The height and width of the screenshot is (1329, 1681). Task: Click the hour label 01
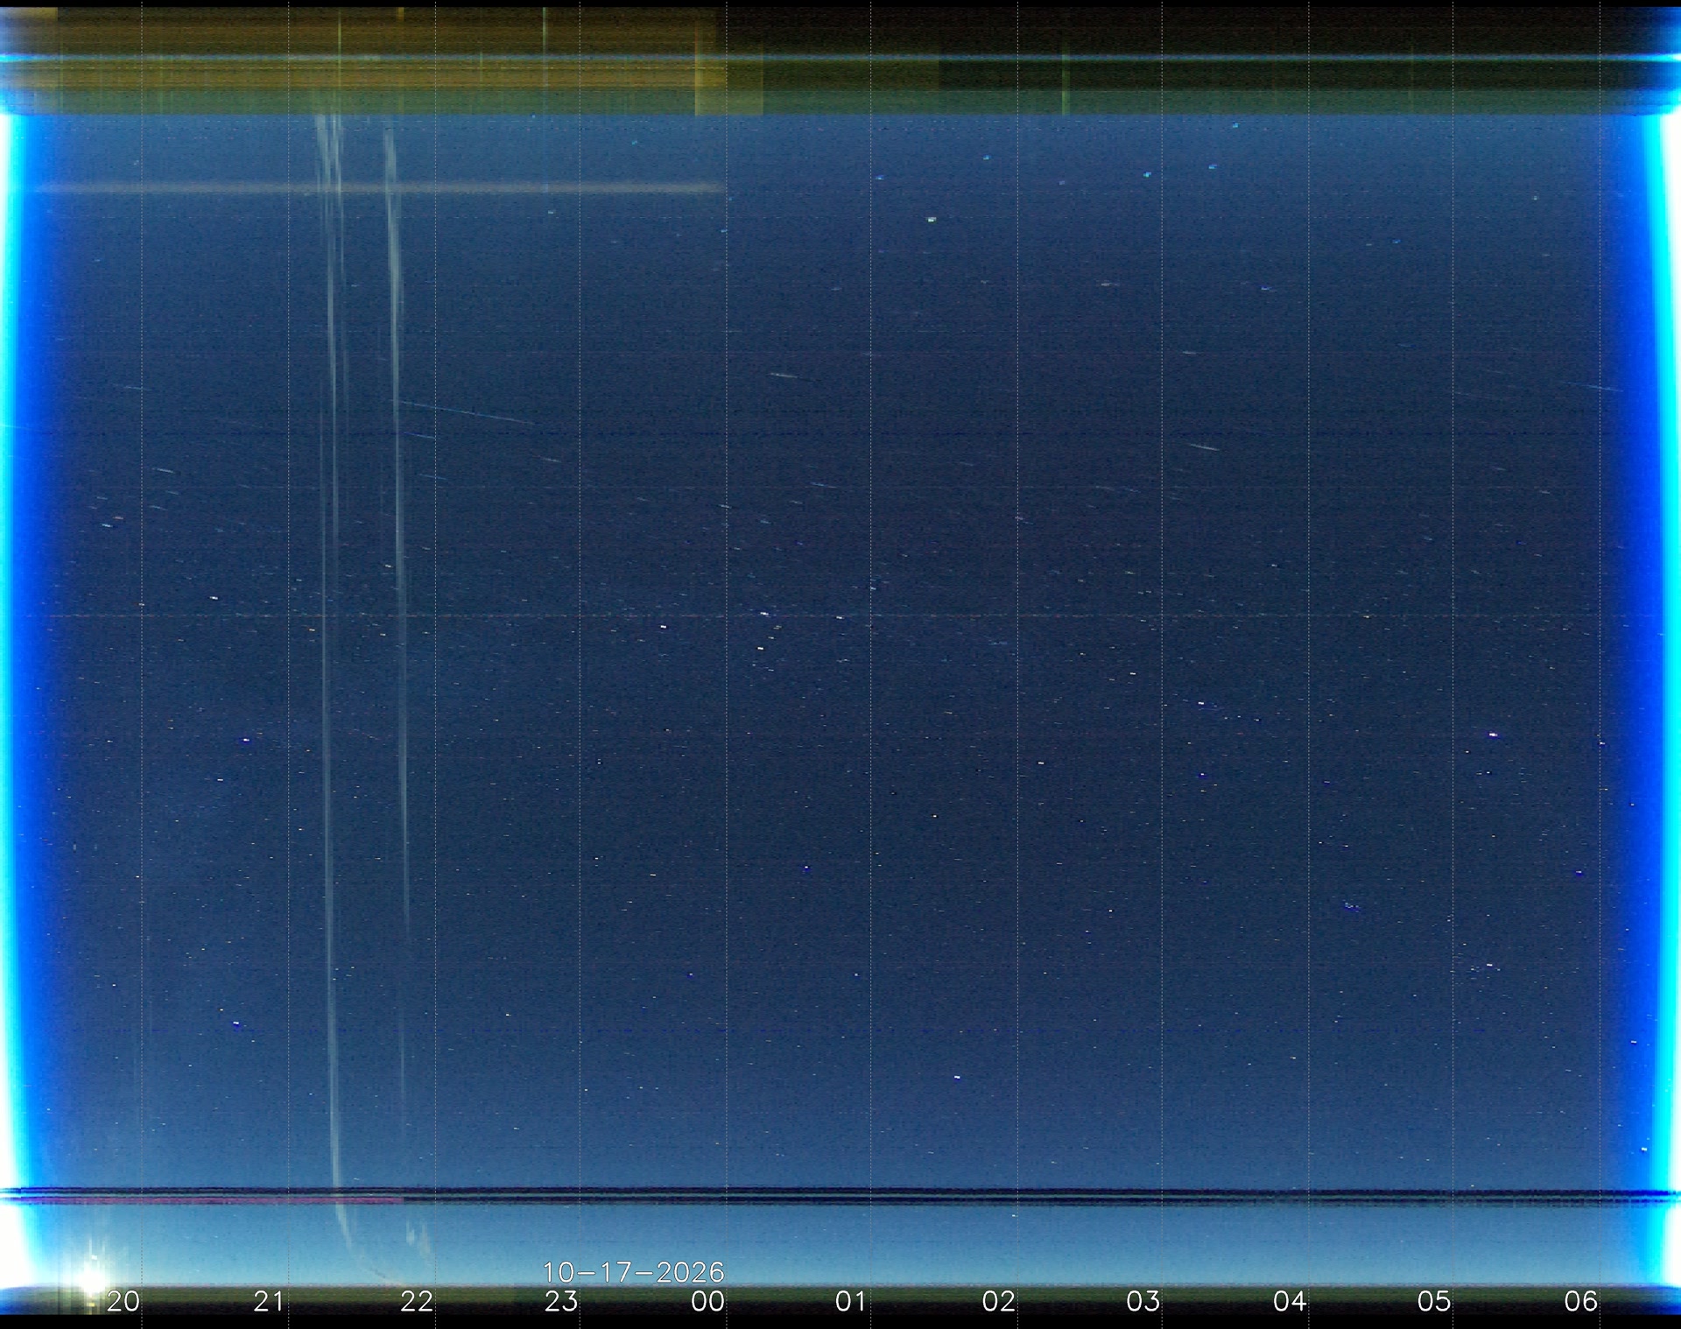[851, 1301]
